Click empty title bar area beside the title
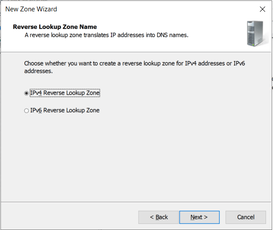Viewport: 273px width, 230px height. click(x=153, y=9)
